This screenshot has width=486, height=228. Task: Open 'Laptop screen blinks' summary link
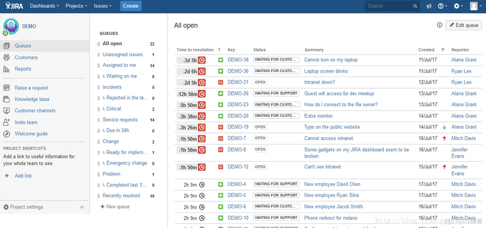(326, 71)
